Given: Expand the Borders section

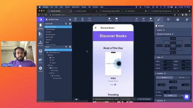Looking at the screenshot, I should 160,101.
